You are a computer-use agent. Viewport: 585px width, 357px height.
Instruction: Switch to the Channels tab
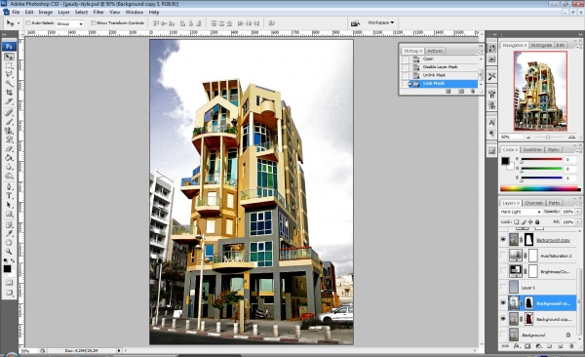pos(534,203)
